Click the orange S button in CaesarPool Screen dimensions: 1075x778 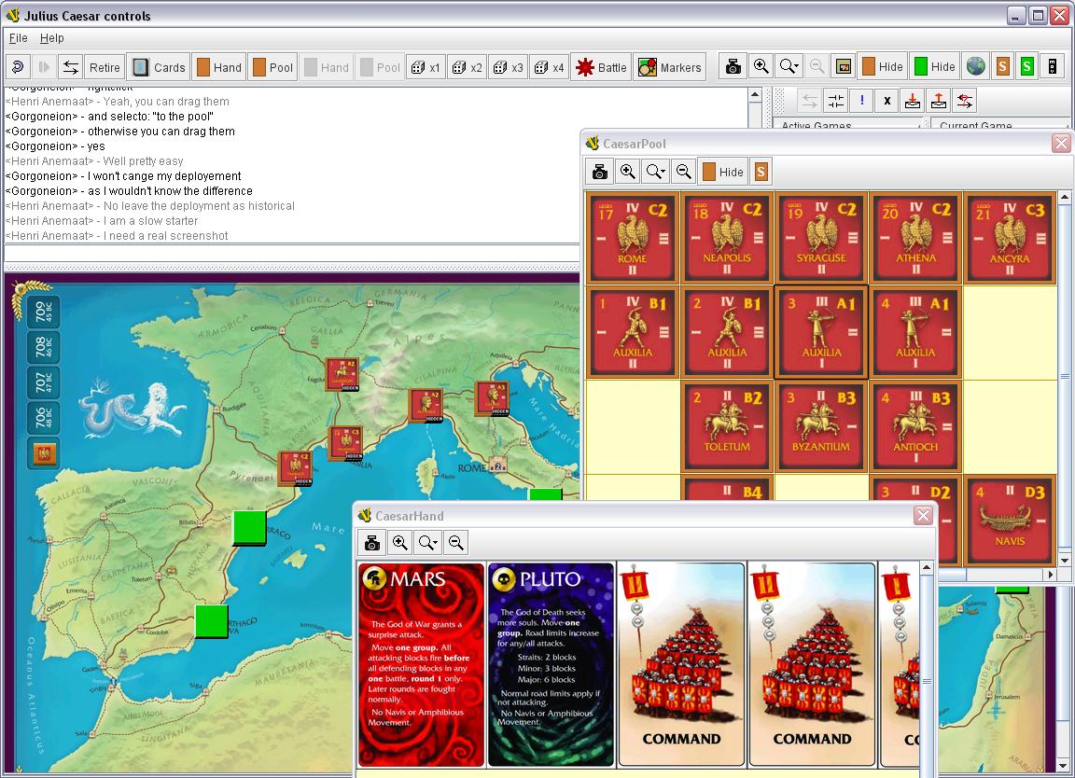point(761,172)
